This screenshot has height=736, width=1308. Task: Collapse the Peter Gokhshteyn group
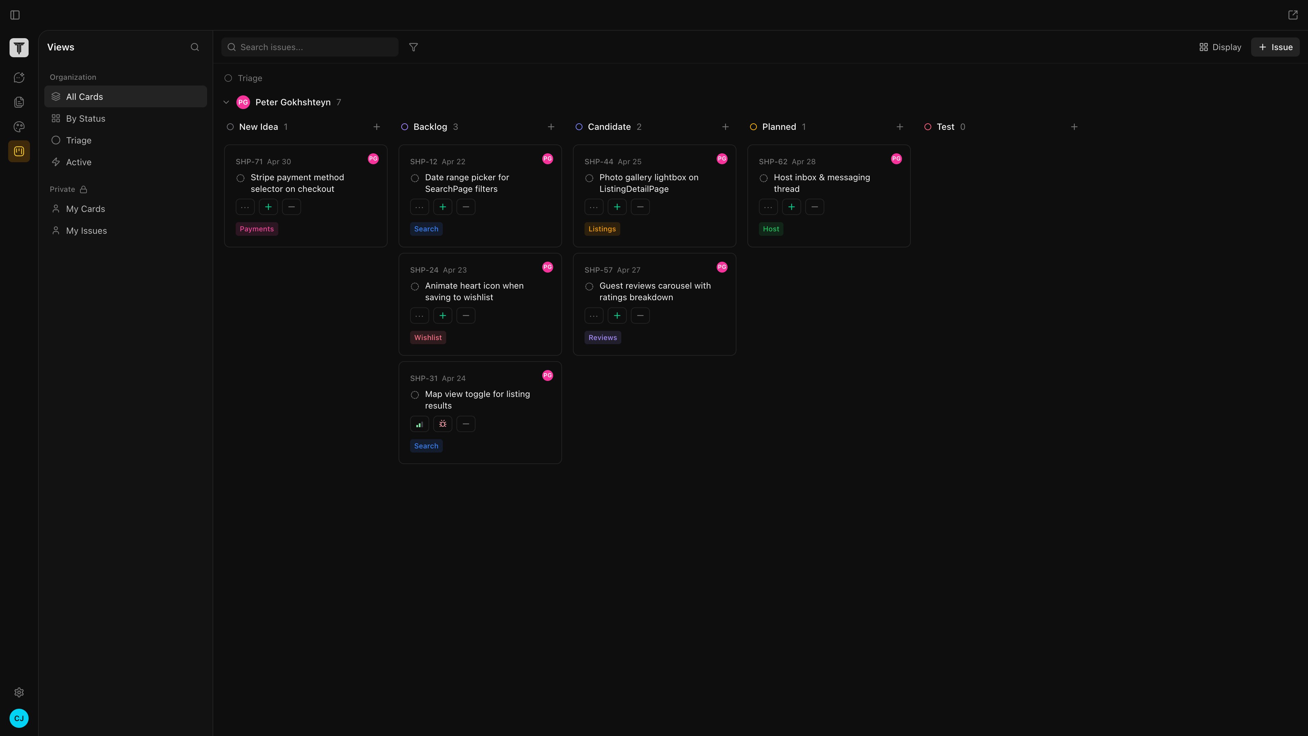(x=227, y=103)
